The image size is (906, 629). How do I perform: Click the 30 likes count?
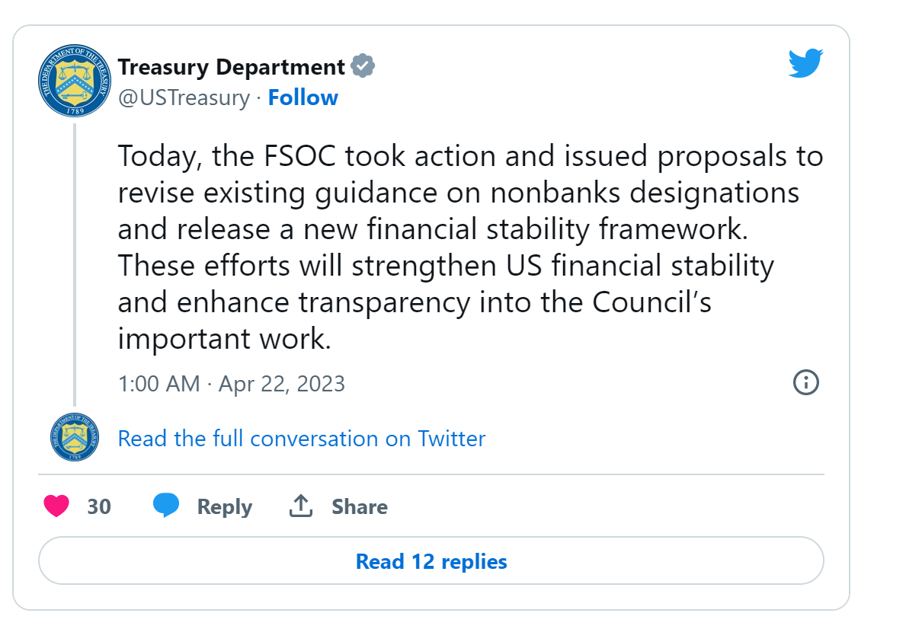tap(99, 507)
